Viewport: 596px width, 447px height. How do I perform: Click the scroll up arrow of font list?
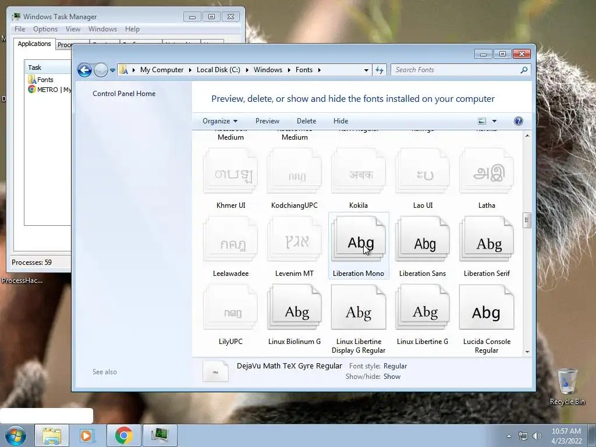click(527, 136)
